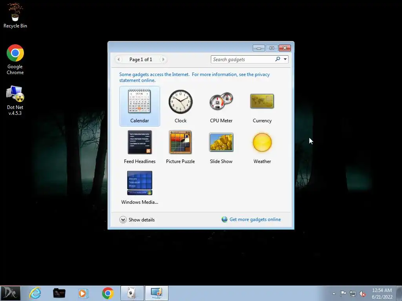Viewport: 402px width, 301px height.
Task: Select Google Chrome desktop shortcut
Action: [15, 60]
